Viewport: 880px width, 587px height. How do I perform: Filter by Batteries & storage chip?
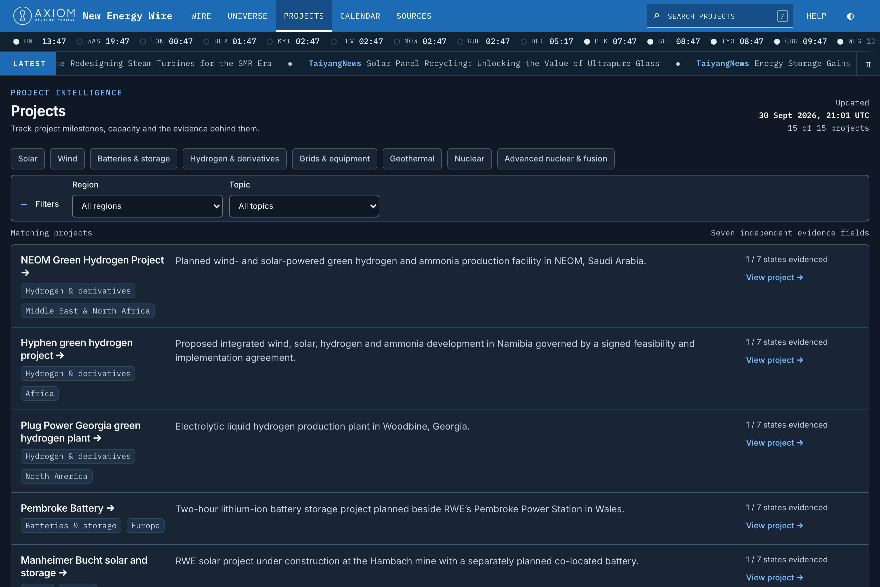(134, 159)
